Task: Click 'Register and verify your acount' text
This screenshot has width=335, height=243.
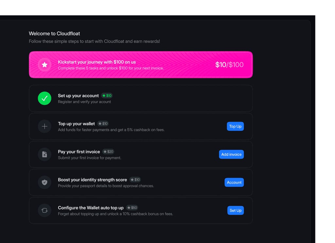Action: tap(84, 102)
